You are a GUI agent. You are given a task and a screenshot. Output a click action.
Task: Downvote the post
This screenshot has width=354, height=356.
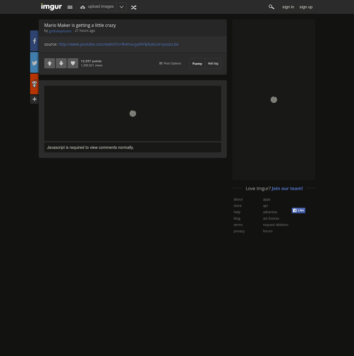[61, 63]
